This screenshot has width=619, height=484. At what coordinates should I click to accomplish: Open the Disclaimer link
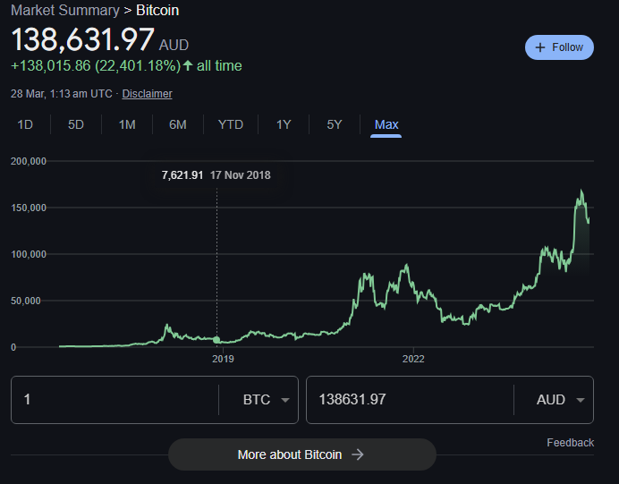pos(147,94)
